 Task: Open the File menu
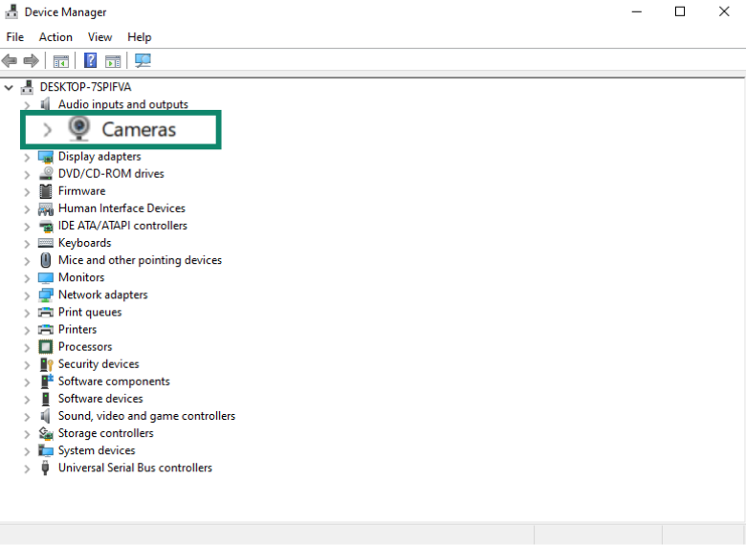[x=14, y=37]
